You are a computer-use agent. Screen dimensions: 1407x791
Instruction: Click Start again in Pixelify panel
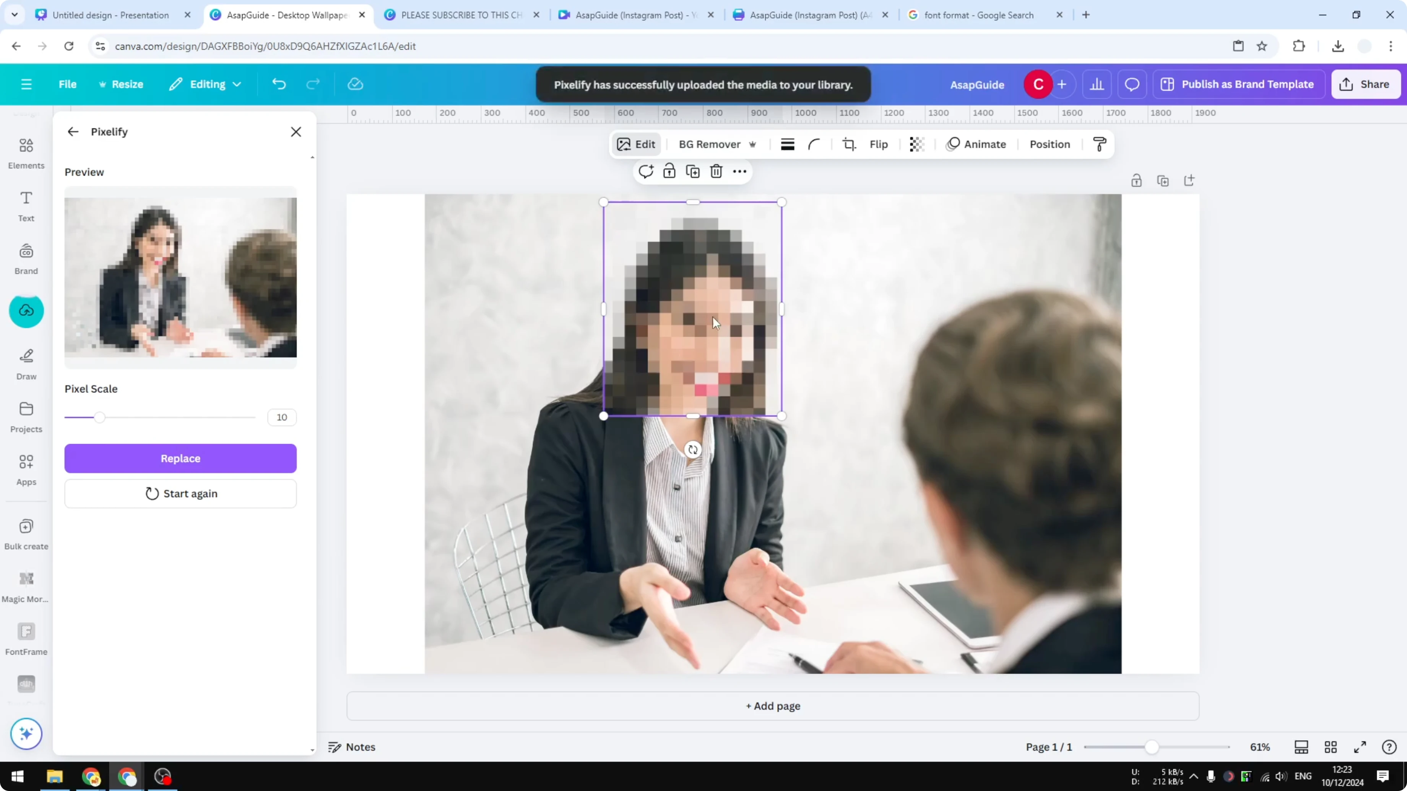(180, 493)
